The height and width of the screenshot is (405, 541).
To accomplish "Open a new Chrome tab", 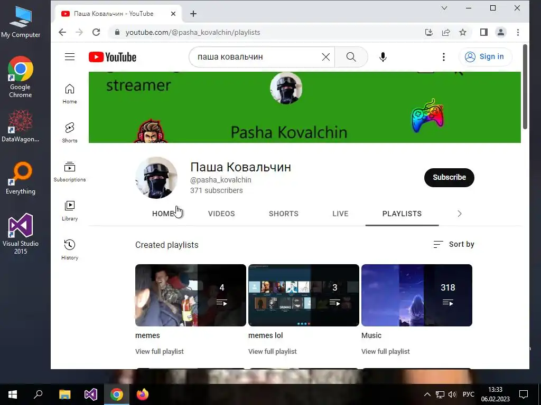I will [193, 14].
